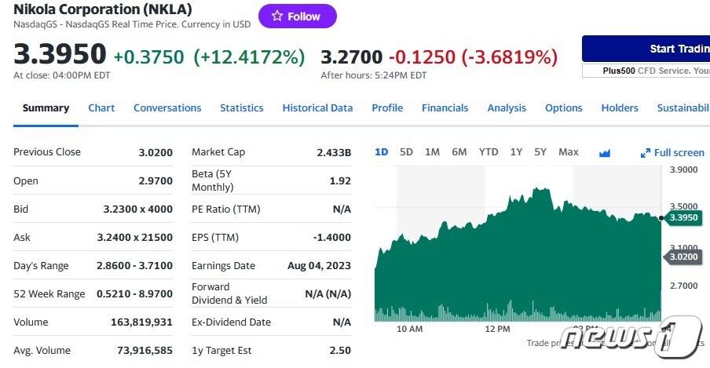Open the Plus500 CFD Service link
Viewport: 710px width, 368px height.
pos(656,71)
